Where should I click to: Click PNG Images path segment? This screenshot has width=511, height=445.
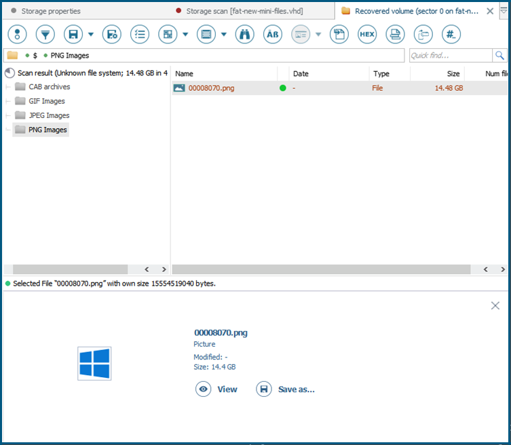[70, 56]
